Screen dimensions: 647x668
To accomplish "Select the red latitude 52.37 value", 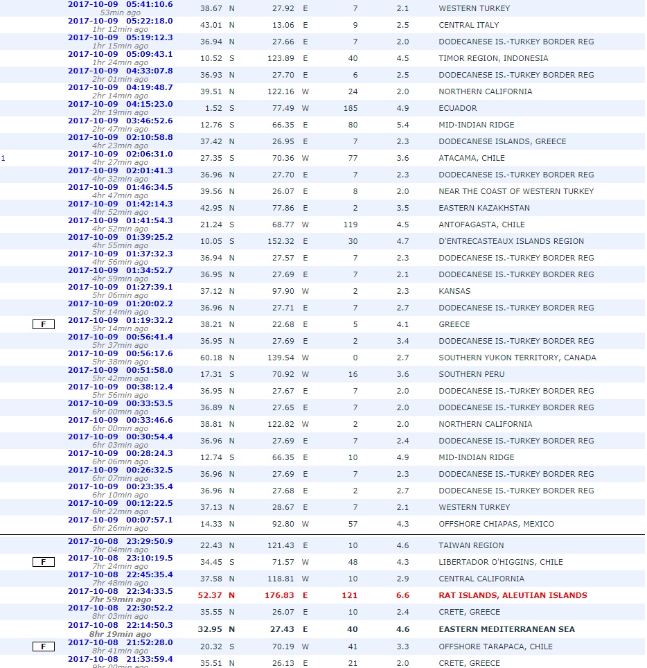I will (x=210, y=595).
